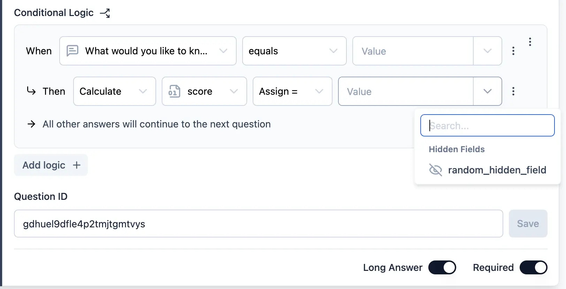Open the kebab menu on the When condition row

[513, 51]
